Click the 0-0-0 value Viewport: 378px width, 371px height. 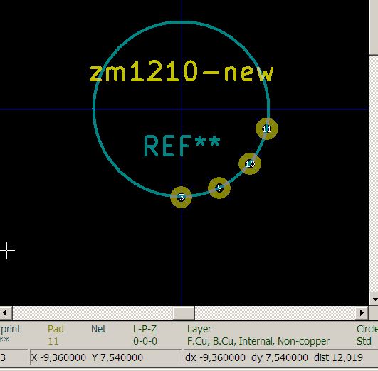[x=145, y=341]
